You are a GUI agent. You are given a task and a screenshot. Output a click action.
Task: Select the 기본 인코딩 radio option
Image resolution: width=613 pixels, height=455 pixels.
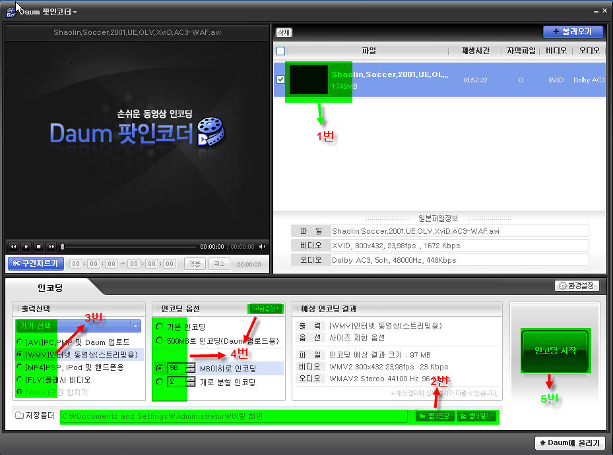coord(160,326)
